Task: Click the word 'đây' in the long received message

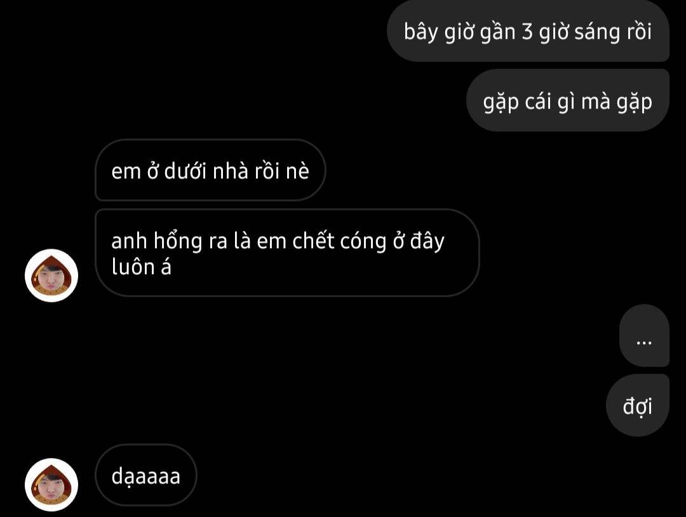Action: pos(427,242)
